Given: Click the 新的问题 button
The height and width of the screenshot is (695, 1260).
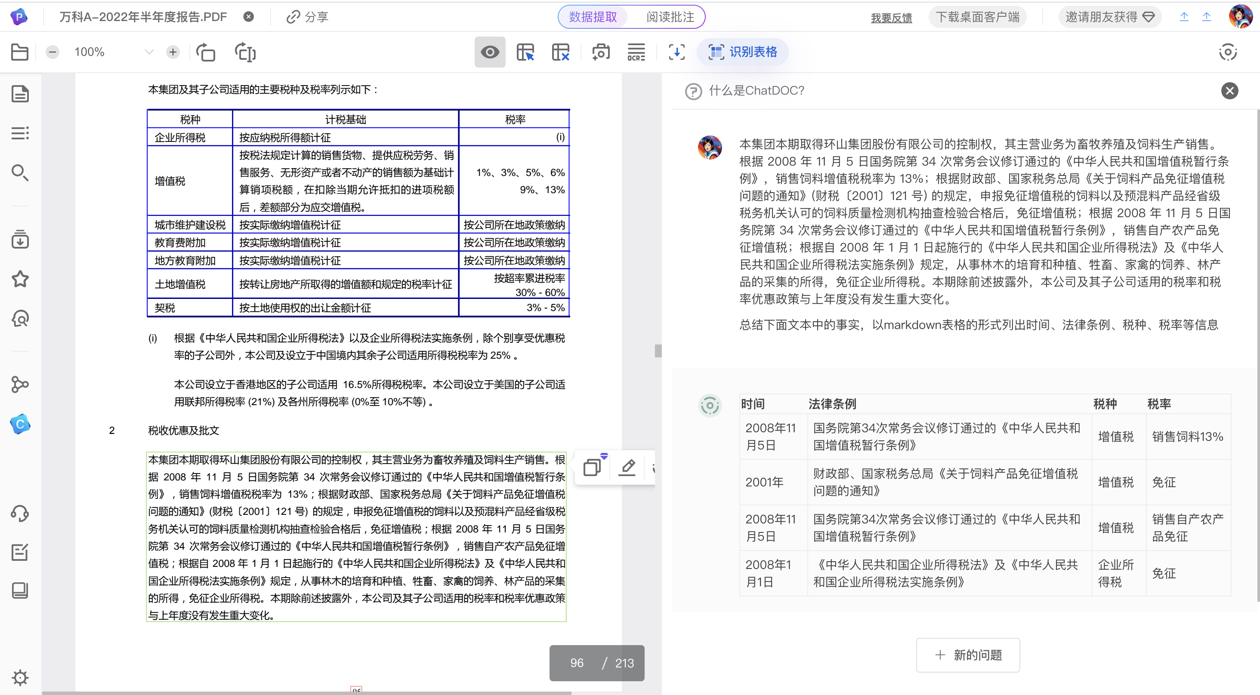Looking at the screenshot, I should (967, 655).
